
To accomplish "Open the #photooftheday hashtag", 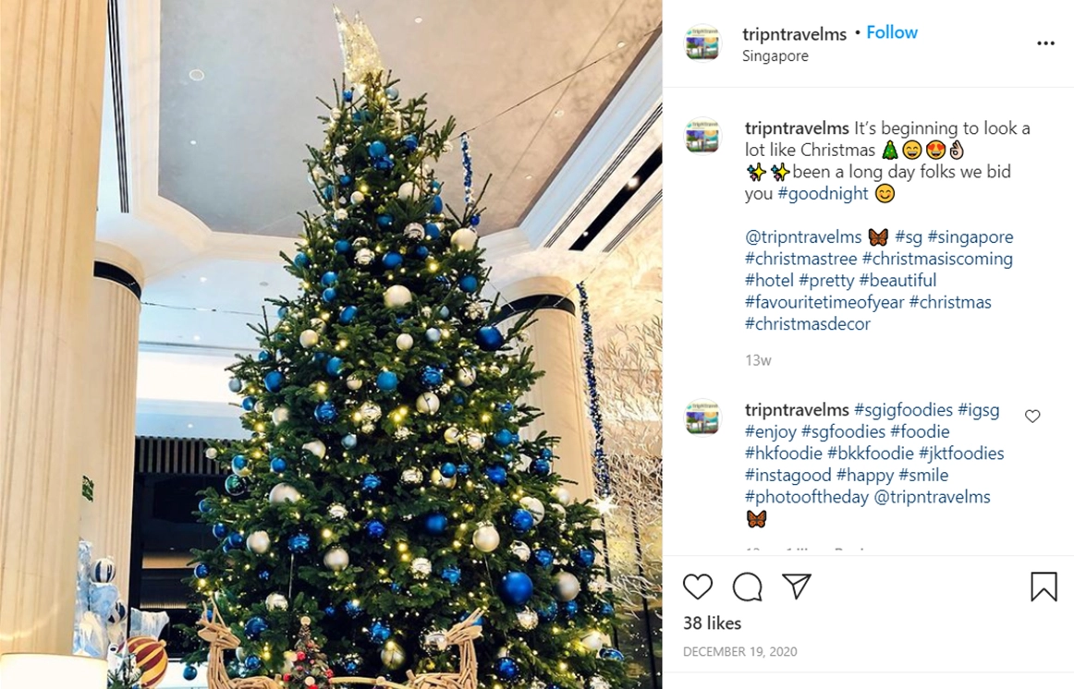I will point(807,498).
